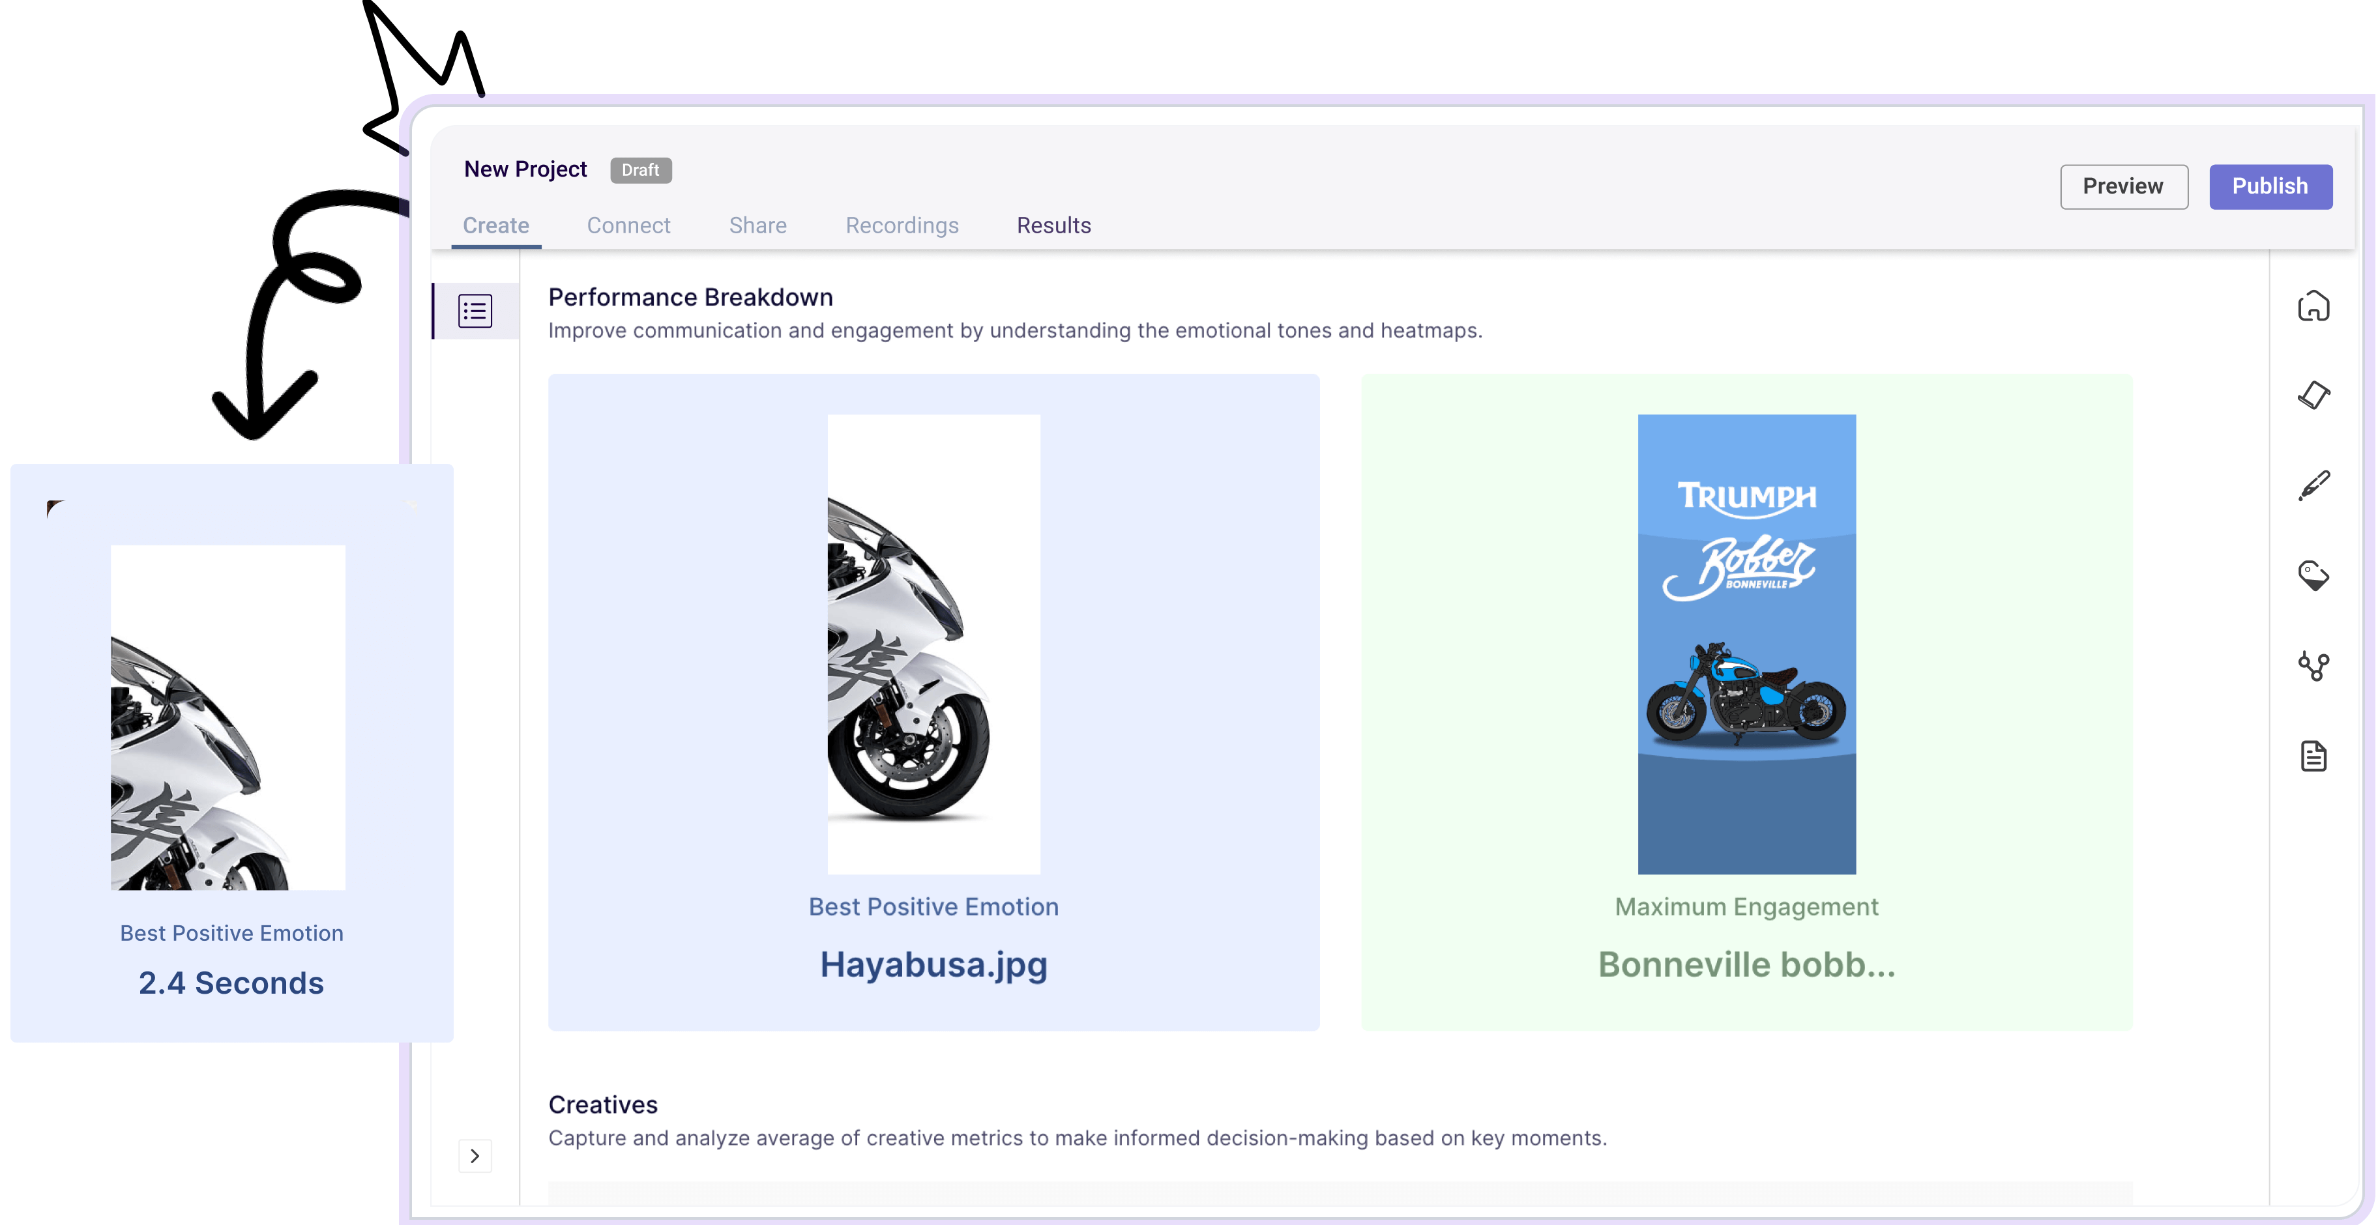Open the list outline panel icon

coord(475,311)
